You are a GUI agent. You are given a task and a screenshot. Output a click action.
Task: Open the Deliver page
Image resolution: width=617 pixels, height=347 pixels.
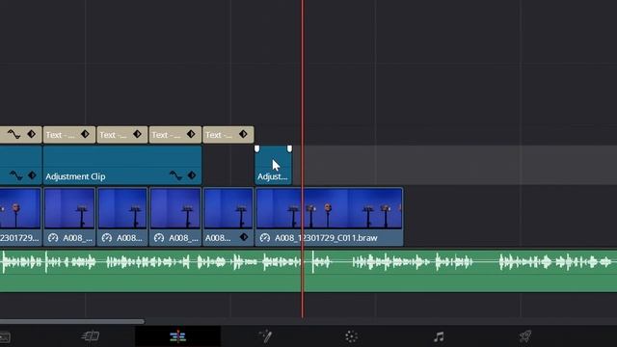point(525,336)
